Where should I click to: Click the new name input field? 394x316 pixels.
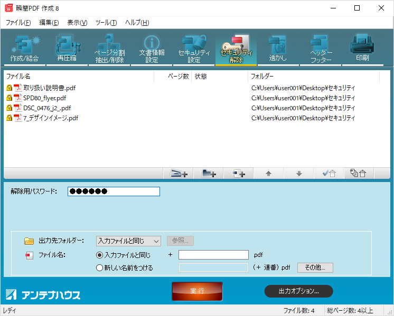(213, 267)
